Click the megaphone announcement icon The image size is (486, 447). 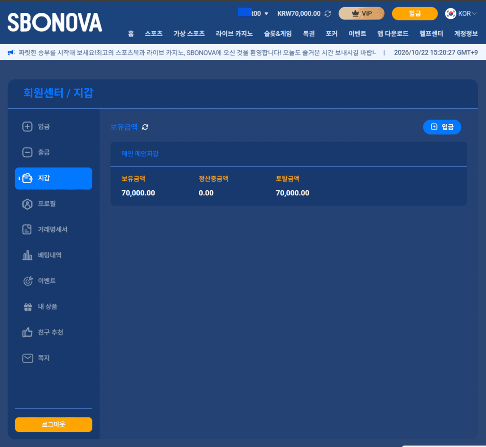pos(11,52)
